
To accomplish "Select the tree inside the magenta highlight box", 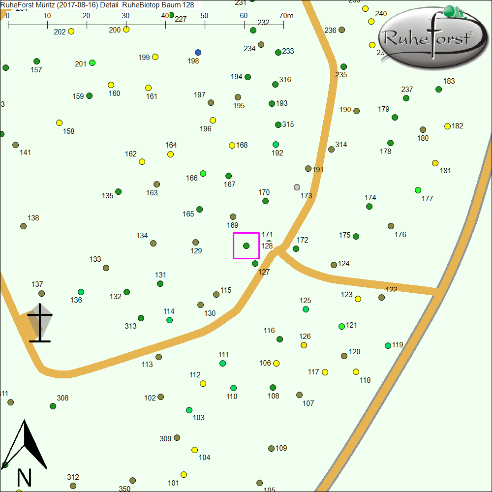I will [x=246, y=246].
